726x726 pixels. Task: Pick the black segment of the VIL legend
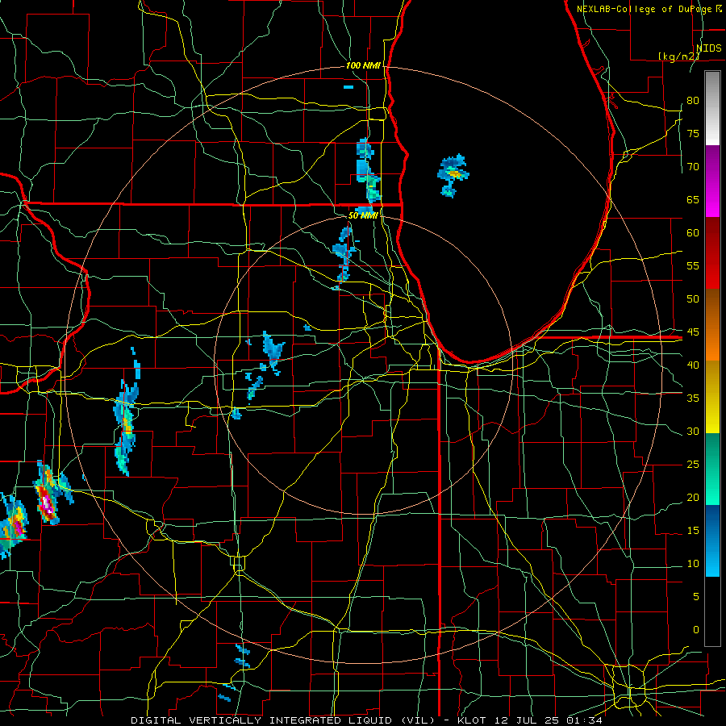pyautogui.click(x=712, y=611)
